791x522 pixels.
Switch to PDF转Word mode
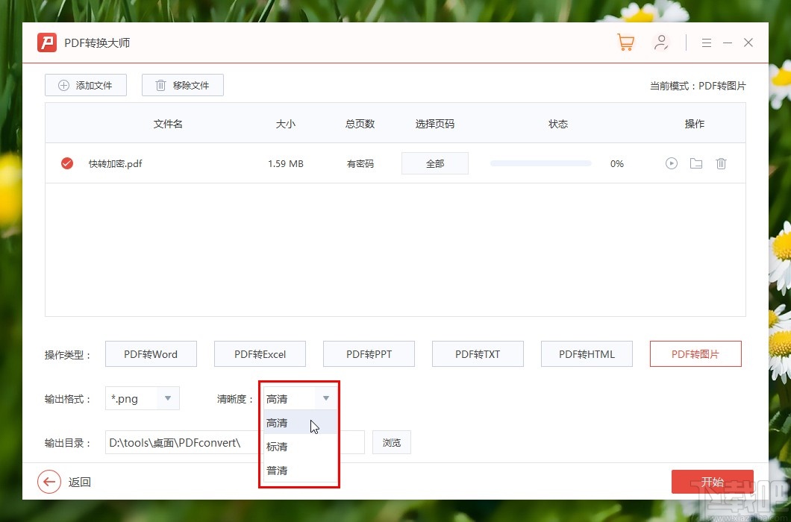pyautogui.click(x=151, y=354)
